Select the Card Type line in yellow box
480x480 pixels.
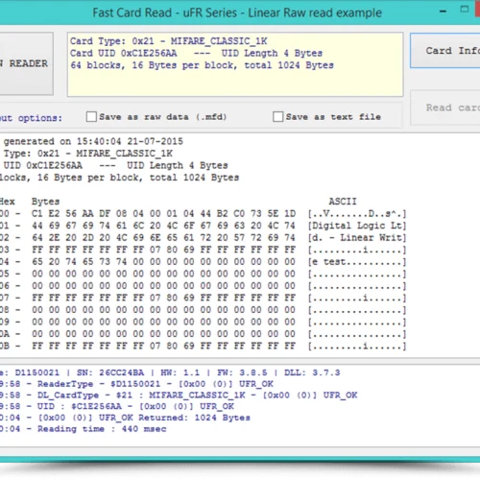coord(169,41)
